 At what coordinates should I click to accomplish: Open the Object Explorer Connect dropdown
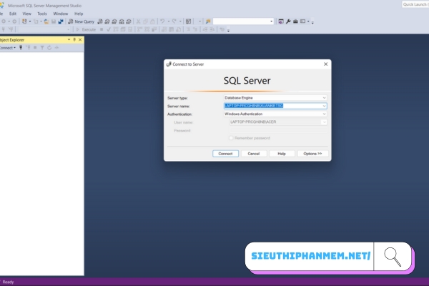tap(8, 48)
